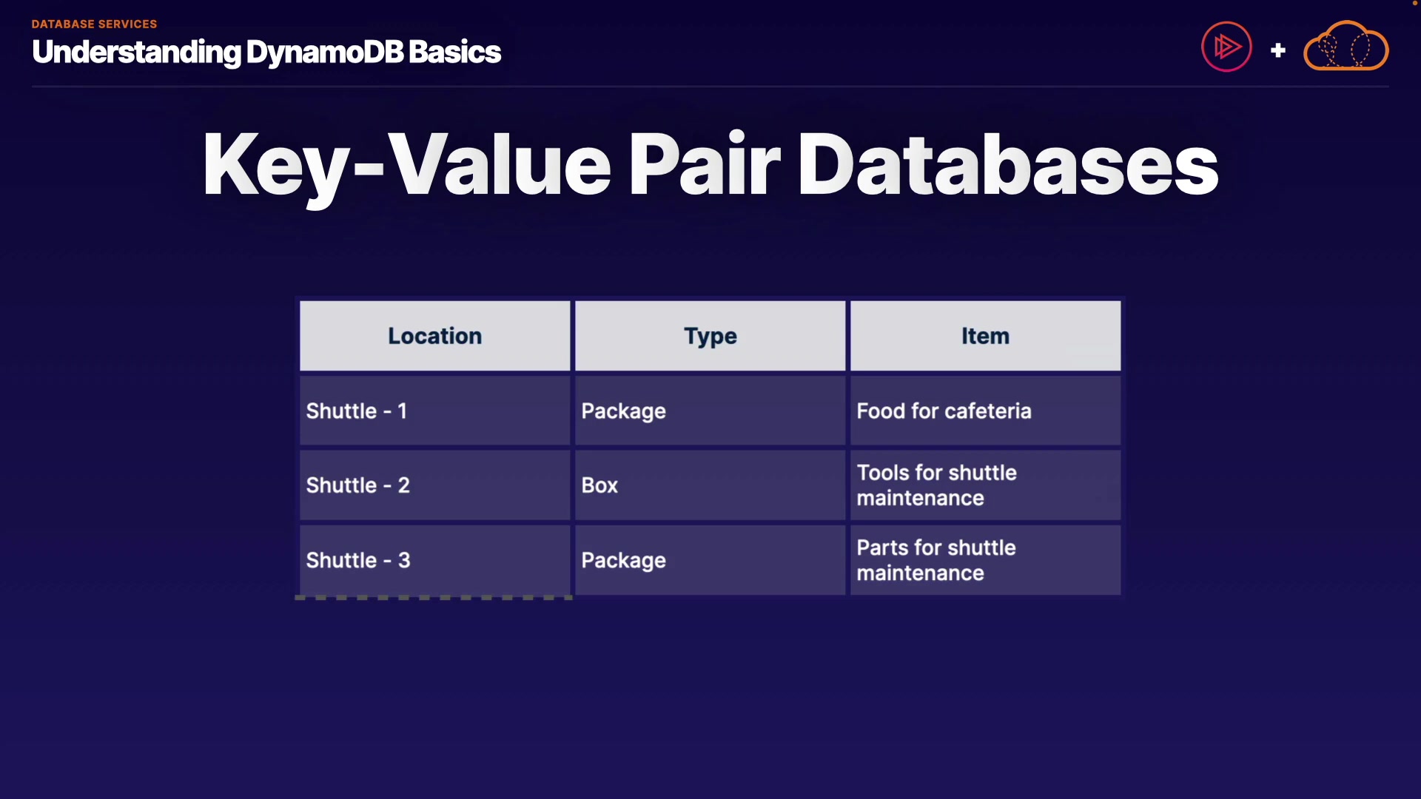The image size is (1421, 799).
Task: Select the Item column header
Action: 985,336
